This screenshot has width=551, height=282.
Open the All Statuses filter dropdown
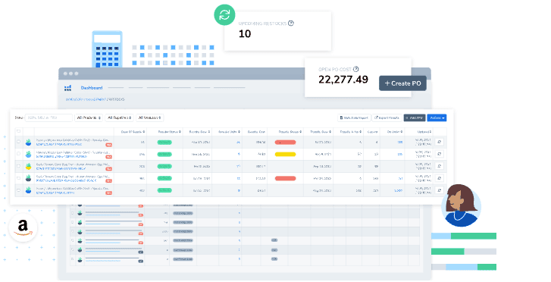tap(150, 117)
